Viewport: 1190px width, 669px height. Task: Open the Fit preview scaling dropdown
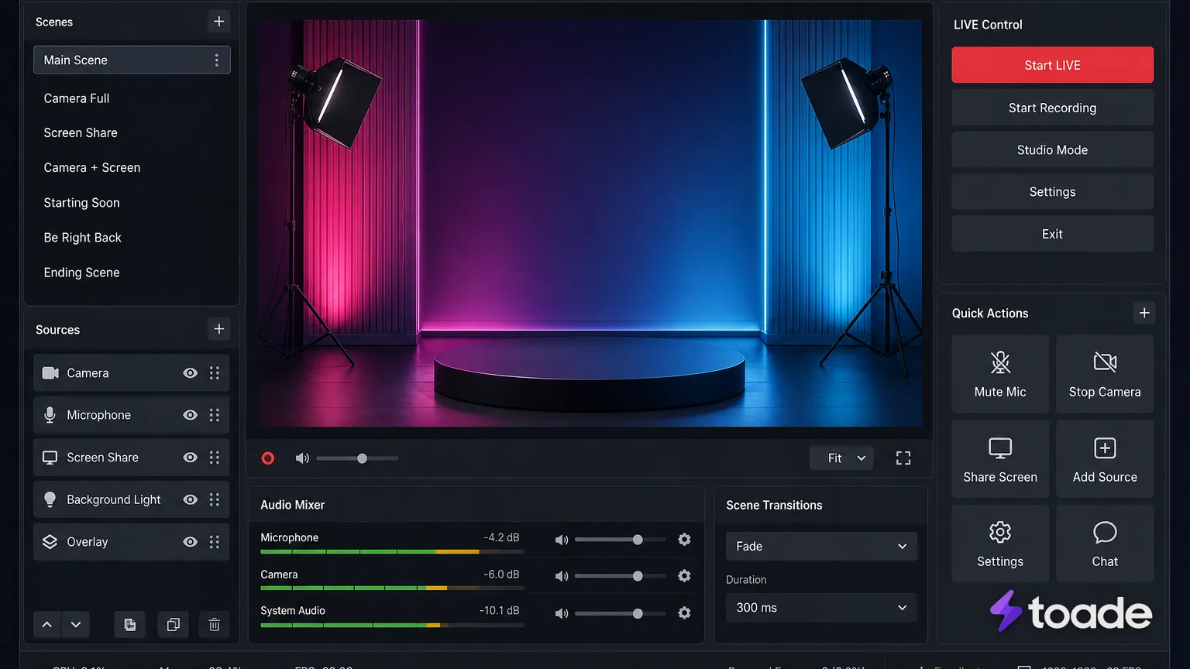(x=841, y=458)
